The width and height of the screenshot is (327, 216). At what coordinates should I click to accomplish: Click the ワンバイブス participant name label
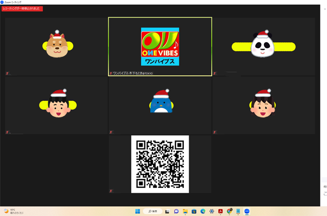point(133,73)
